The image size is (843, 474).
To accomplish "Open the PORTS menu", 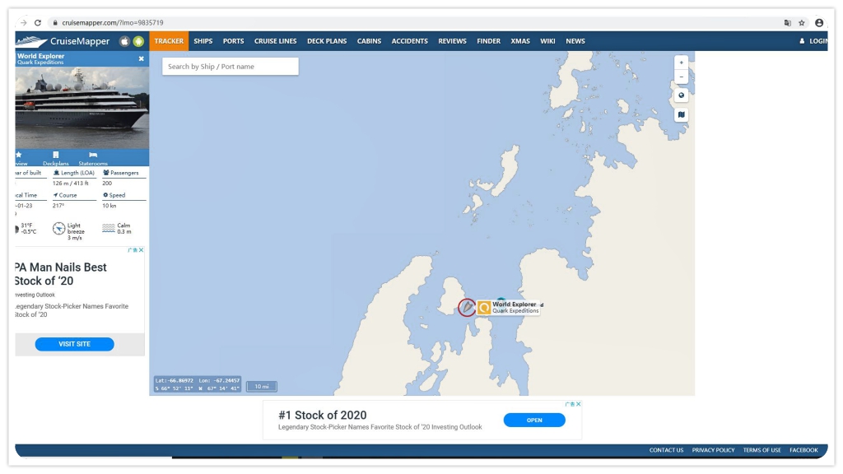I will point(233,41).
